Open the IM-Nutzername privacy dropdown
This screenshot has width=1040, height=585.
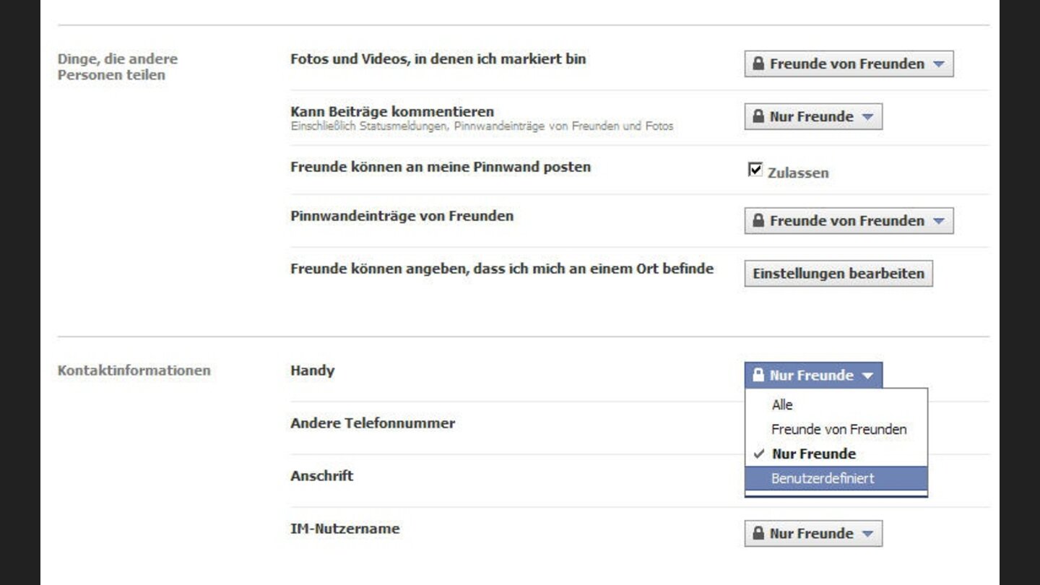pos(813,534)
